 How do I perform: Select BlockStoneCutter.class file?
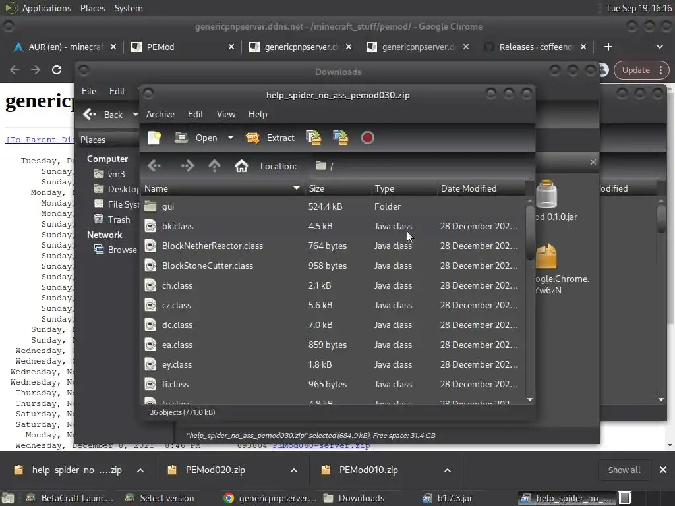[x=333, y=266]
